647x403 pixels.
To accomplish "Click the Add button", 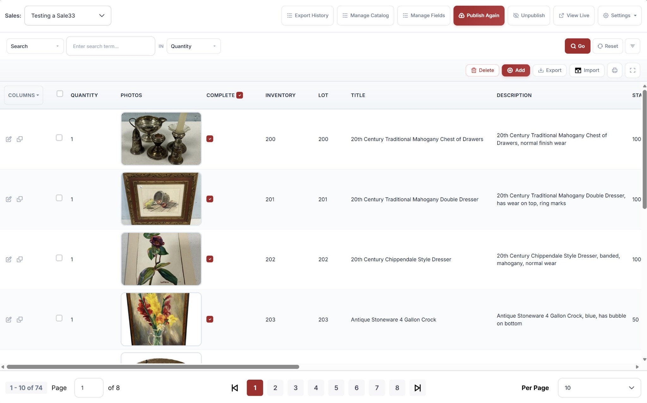I will [x=516, y=70].
